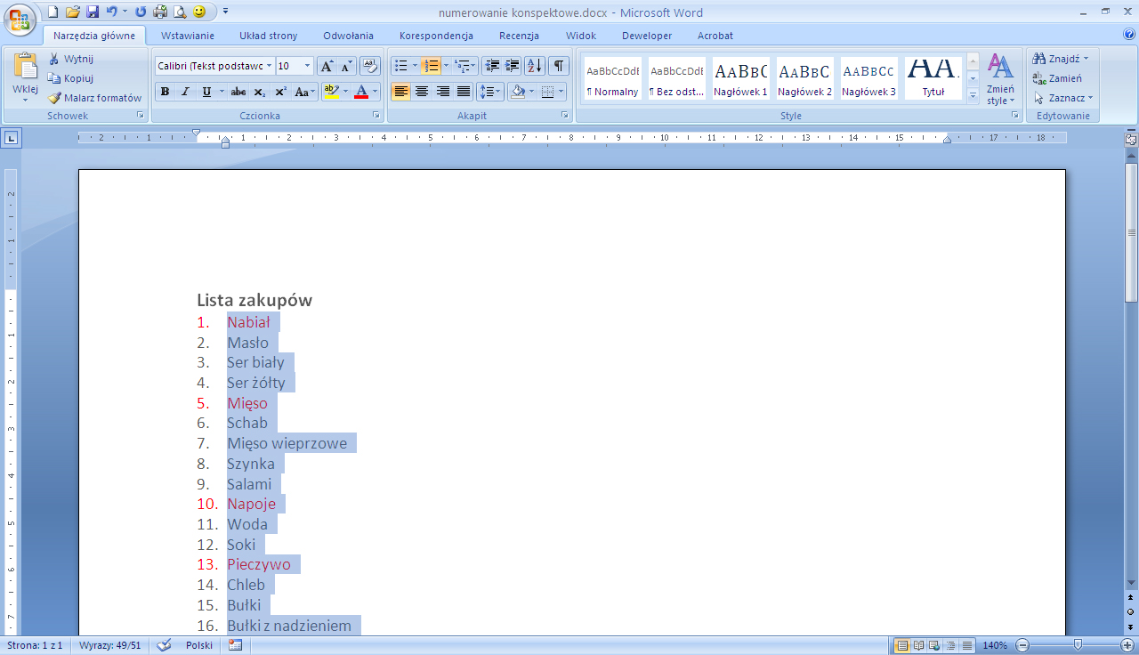Toggle show paragraph marks
The height and width of the screenshot is (655, 1139).
[559, 66]
